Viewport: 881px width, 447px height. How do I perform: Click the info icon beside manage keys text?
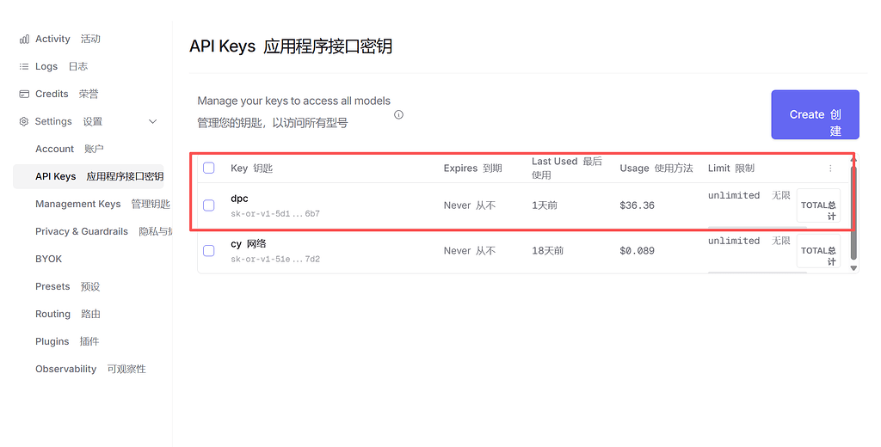[x=398, y=114]
